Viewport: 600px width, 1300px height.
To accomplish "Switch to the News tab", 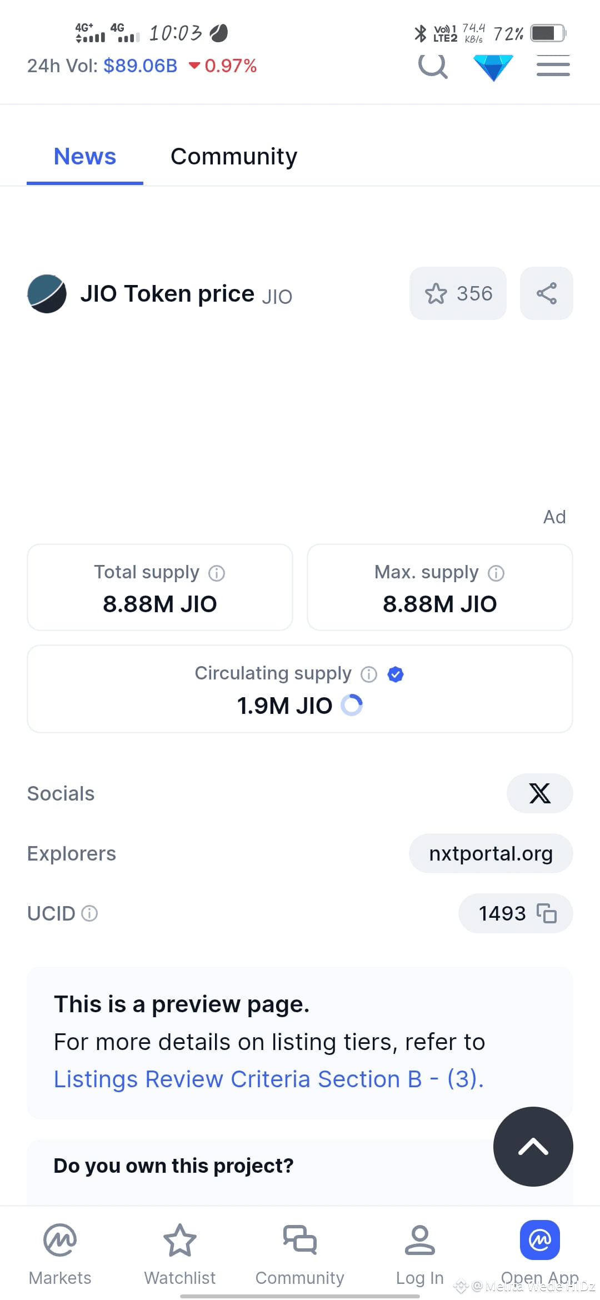I will pyautogui.click(x=85, y=157).
